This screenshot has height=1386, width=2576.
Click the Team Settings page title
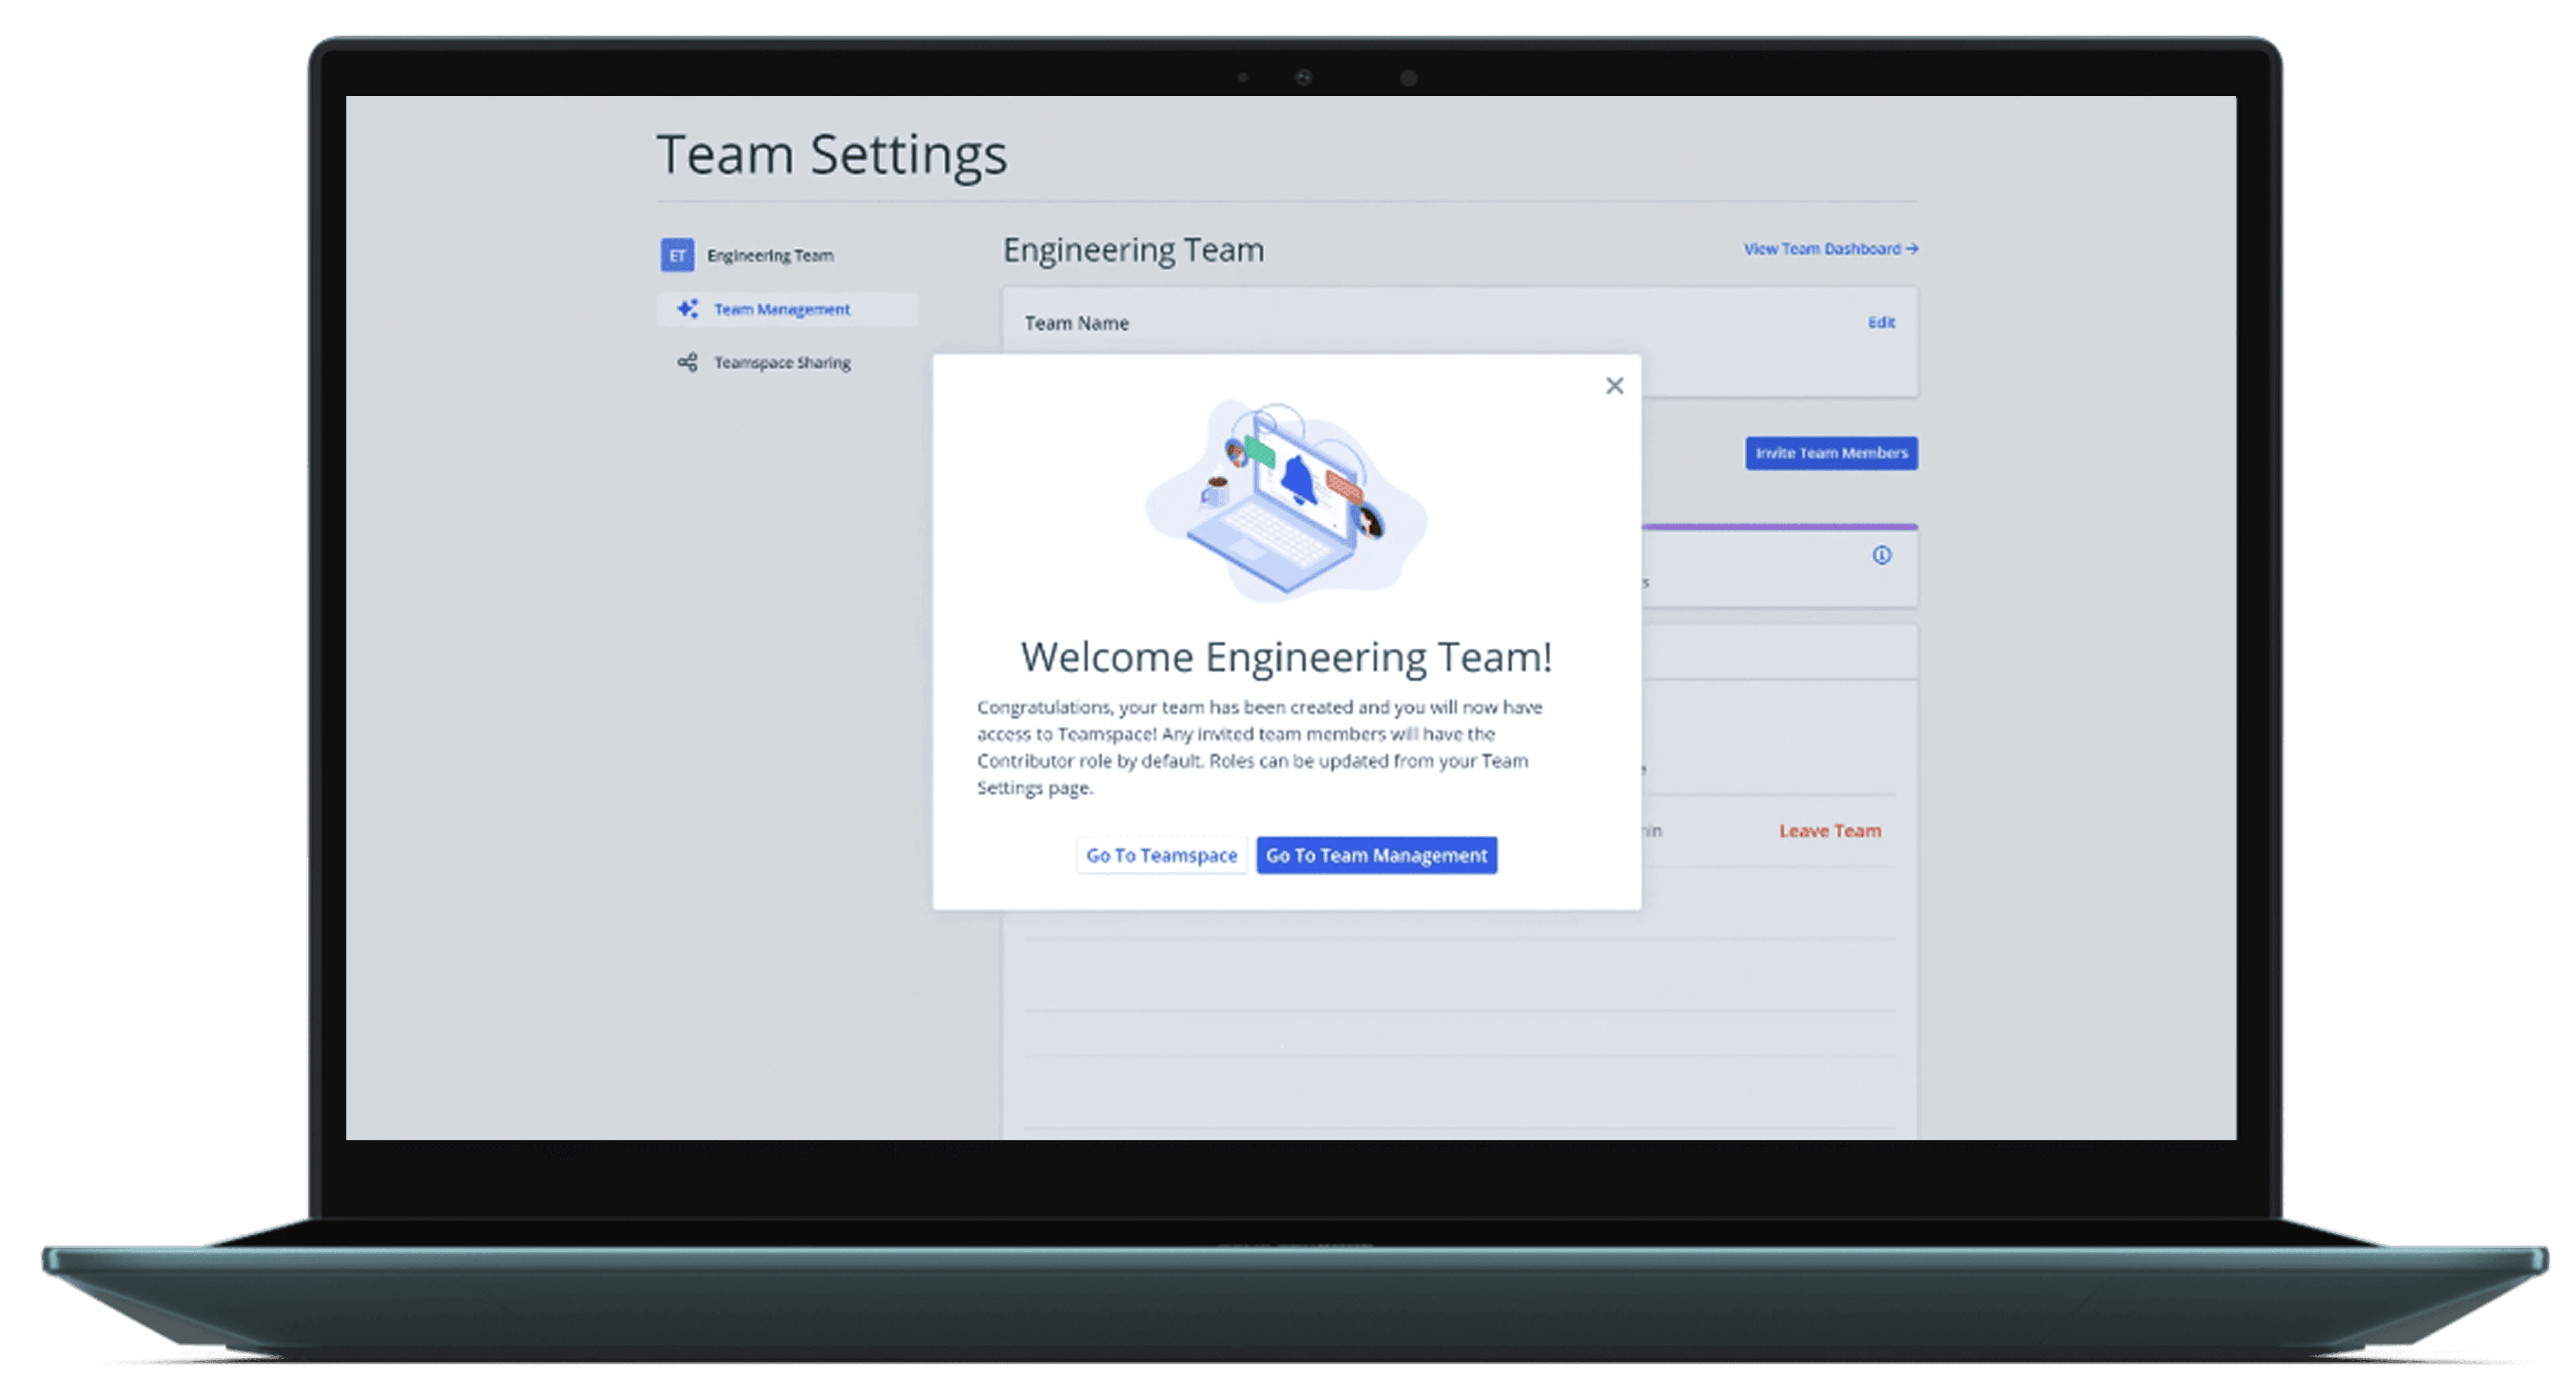pos(831,155)
